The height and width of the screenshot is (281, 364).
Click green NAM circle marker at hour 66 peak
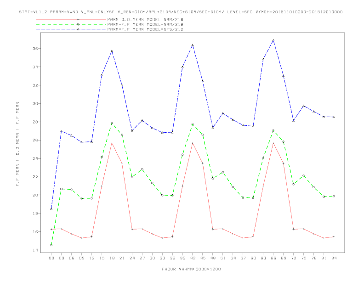pos(273,130)
